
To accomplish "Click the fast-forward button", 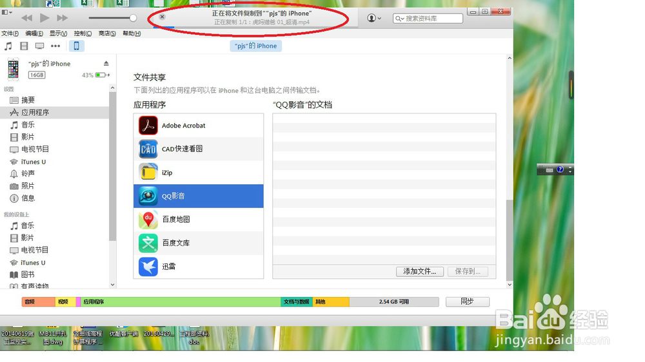I will coord(63,17).
